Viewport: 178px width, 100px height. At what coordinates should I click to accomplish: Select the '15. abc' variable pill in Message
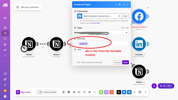83,44
